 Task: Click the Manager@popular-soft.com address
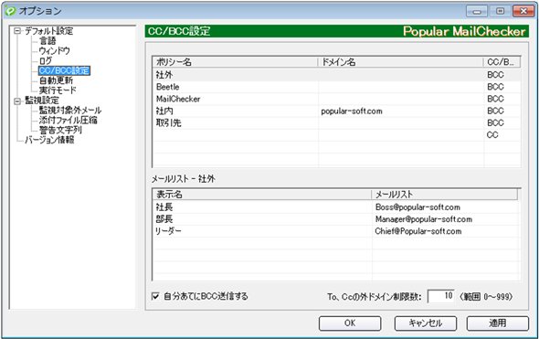pos(424,219)
